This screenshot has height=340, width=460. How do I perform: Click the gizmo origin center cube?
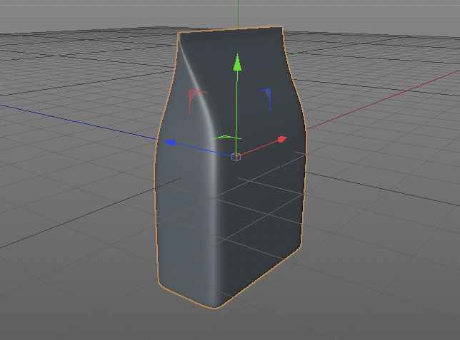(236, 157)
